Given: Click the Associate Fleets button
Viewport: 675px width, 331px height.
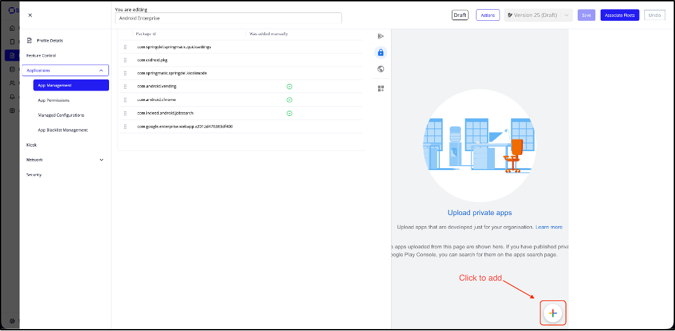Looking at the screenshot, I should [x=620, y=15].
